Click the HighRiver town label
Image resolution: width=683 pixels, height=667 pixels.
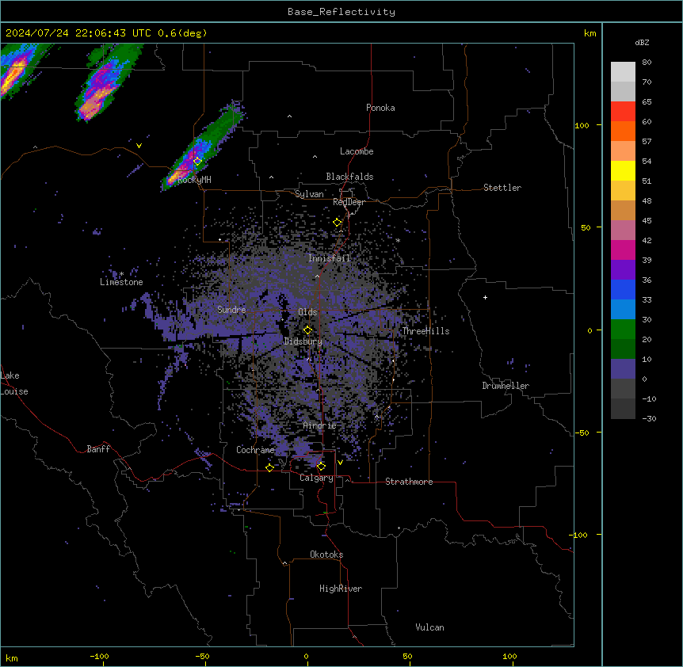[341, 589]
